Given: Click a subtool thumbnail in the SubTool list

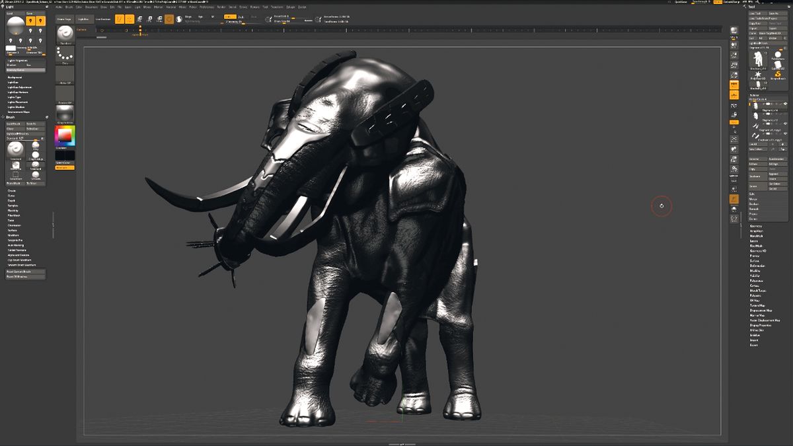Looking at the screenshot, I should 756,105.
